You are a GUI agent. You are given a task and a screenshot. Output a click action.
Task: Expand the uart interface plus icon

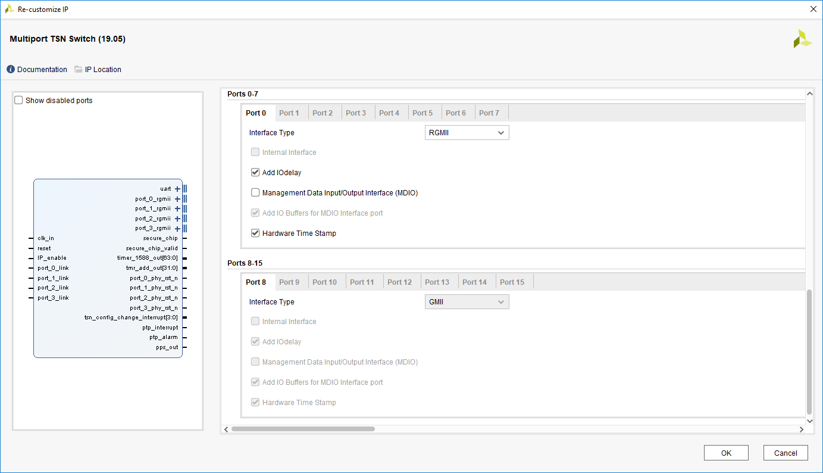(x=177, y=189)
